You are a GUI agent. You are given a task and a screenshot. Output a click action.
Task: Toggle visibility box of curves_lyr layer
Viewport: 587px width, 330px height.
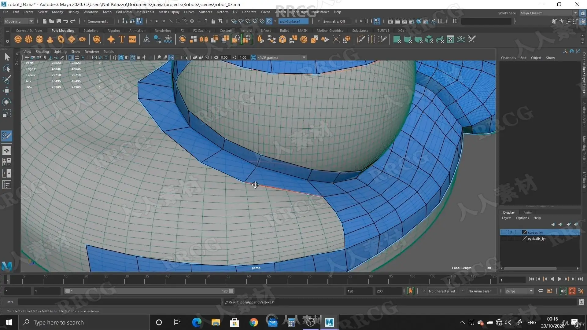[504, 233]
